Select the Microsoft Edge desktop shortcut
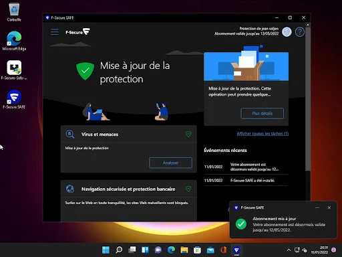 click(x=14, y=41)
